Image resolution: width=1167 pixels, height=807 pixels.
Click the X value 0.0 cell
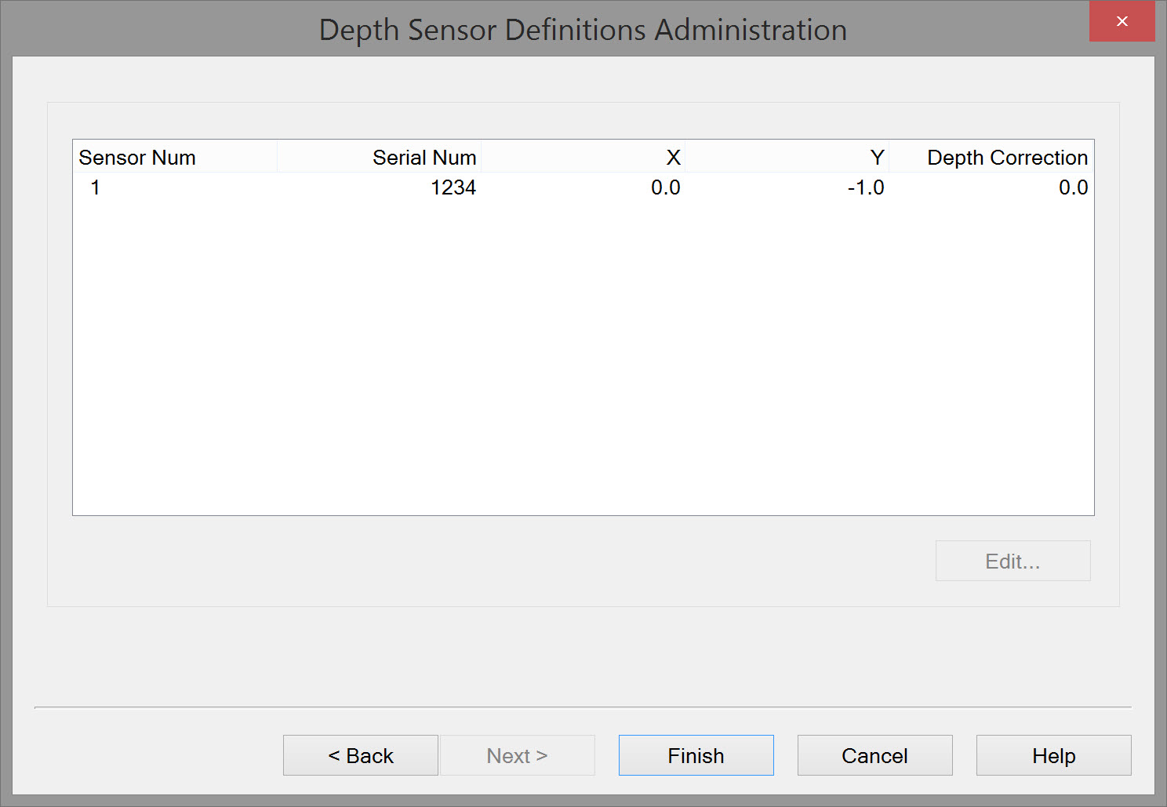point(665,187)
